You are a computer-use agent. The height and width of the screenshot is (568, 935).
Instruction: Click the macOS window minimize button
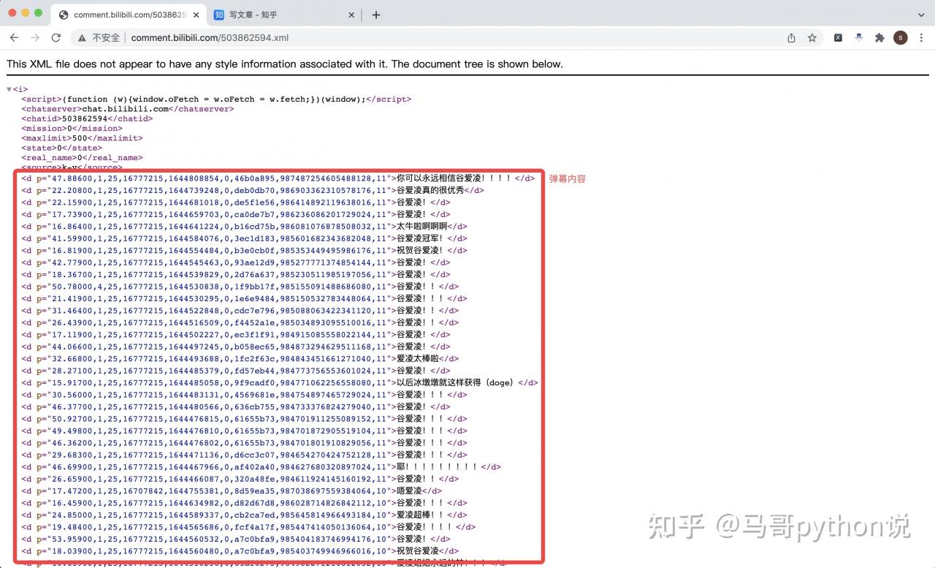pos(25,13)
